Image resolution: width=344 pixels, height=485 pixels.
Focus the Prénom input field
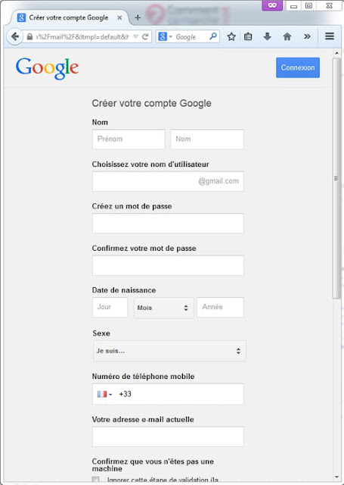click(x=129, y=139)
